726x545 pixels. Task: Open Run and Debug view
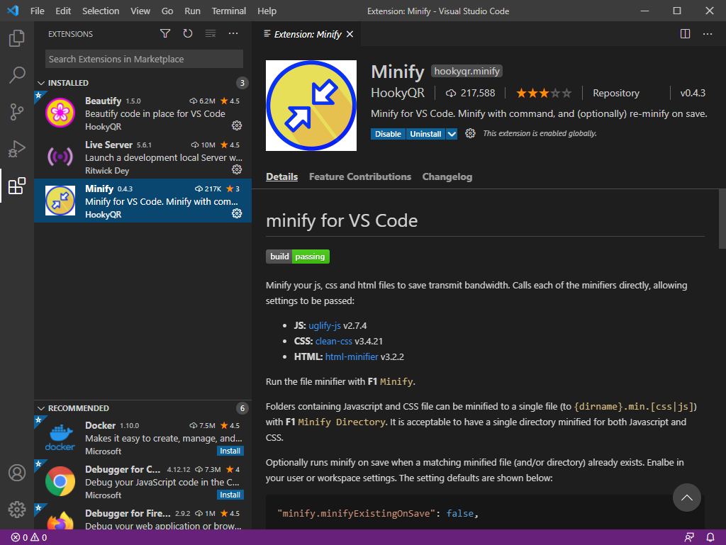tap(17, 149)
